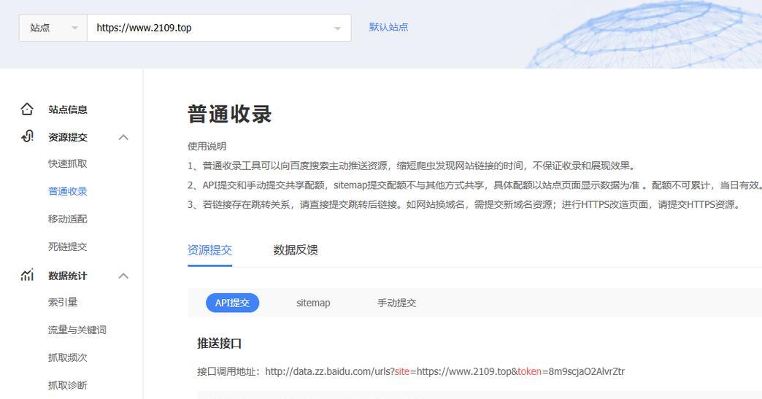Click usage note line starting 1、普通收录工具

412,166
